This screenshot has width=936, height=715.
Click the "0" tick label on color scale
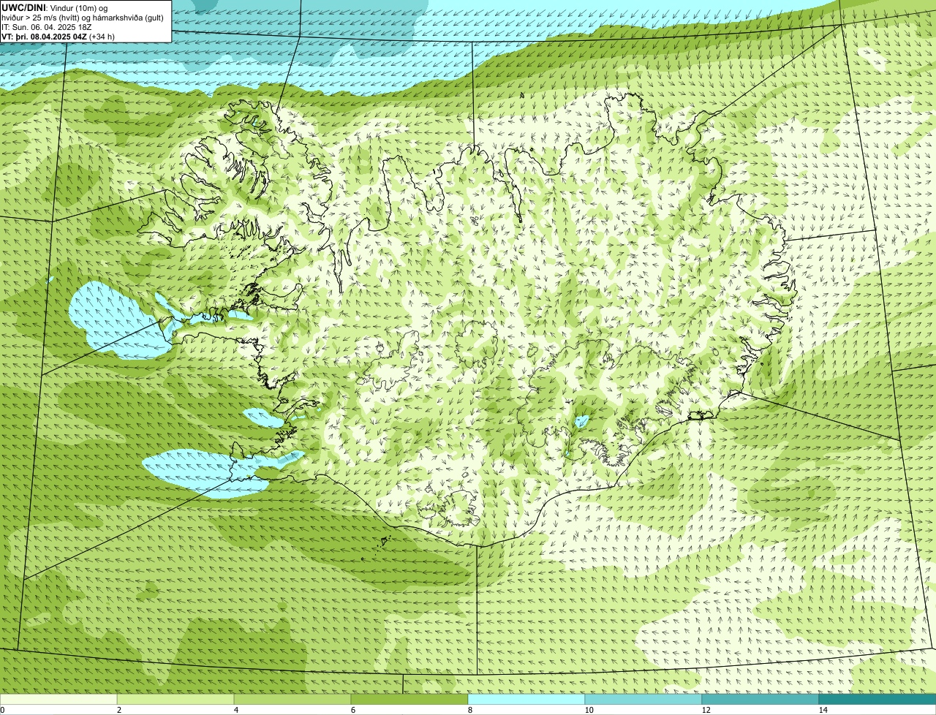click(x=2, y=710)
